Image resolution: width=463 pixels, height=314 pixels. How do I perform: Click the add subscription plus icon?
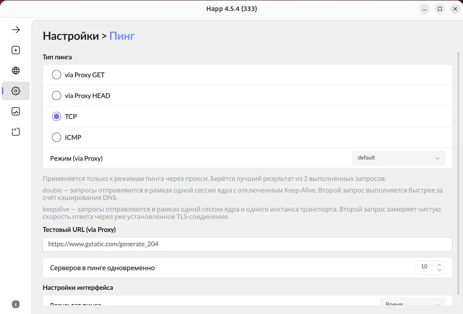[x=16, y=50]
